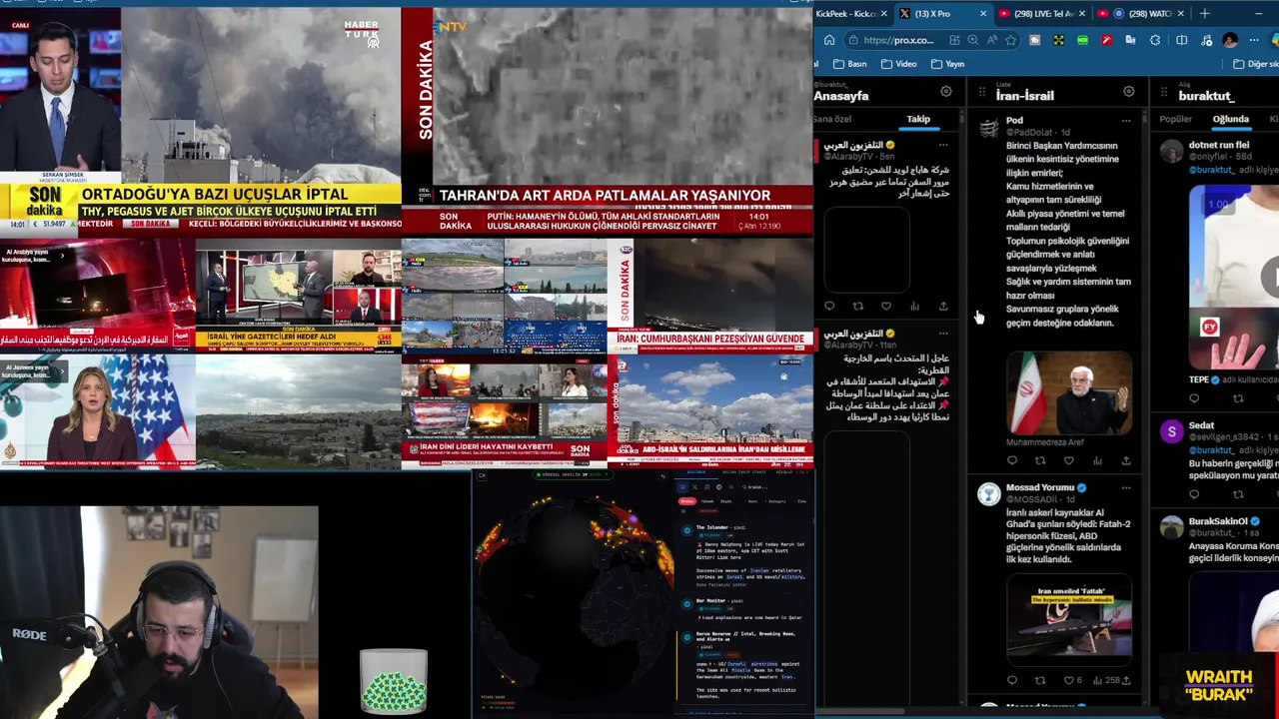Repost the Pod post with Aref photo

1040,460
